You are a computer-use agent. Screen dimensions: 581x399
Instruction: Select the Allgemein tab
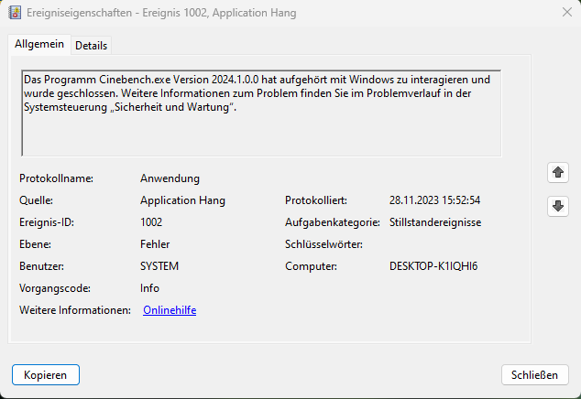(x=39, y=44)
